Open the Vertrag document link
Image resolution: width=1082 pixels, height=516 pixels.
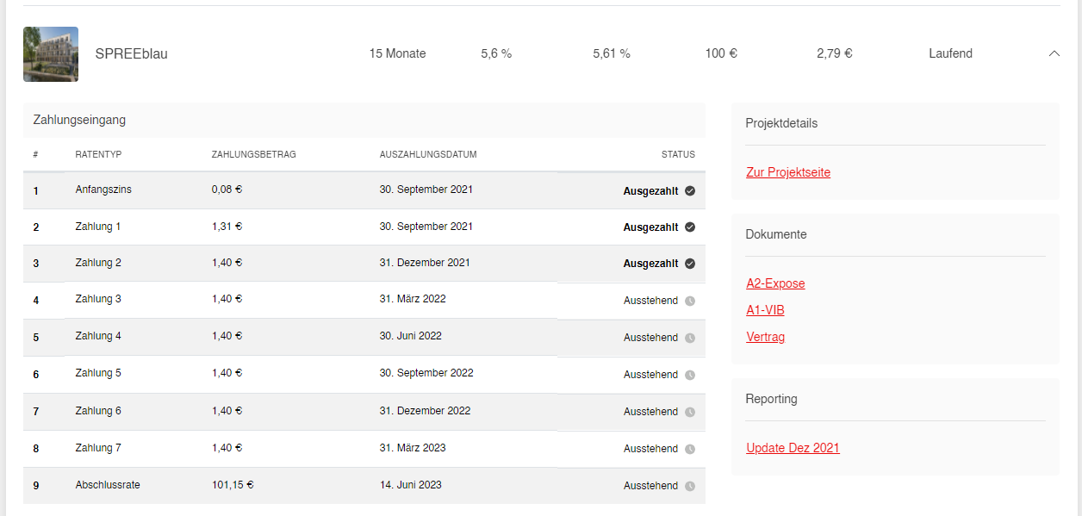(x=765, y=337)
